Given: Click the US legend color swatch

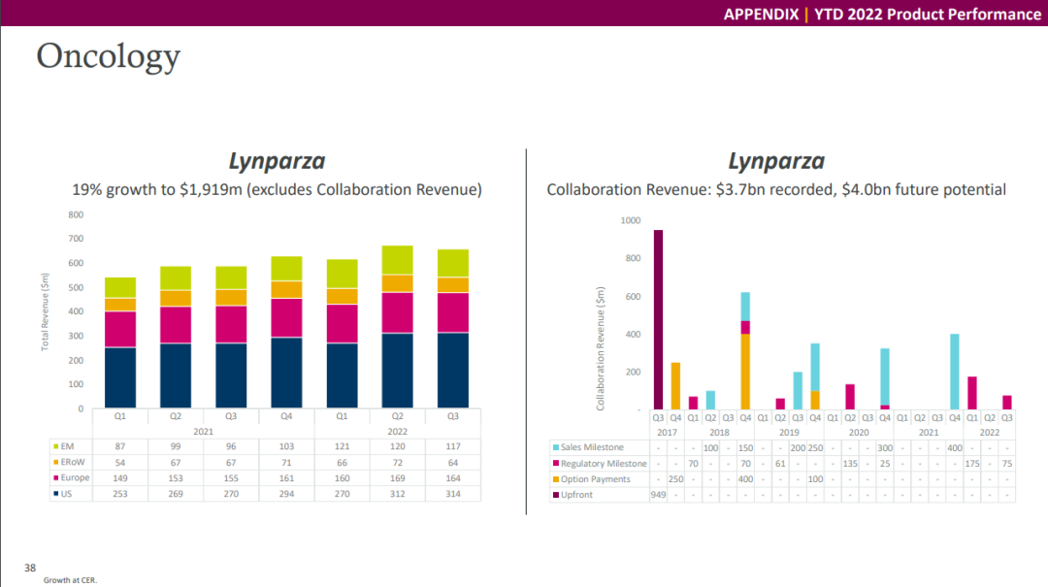Looking at the screenshot, I should (x=54, y=494).
